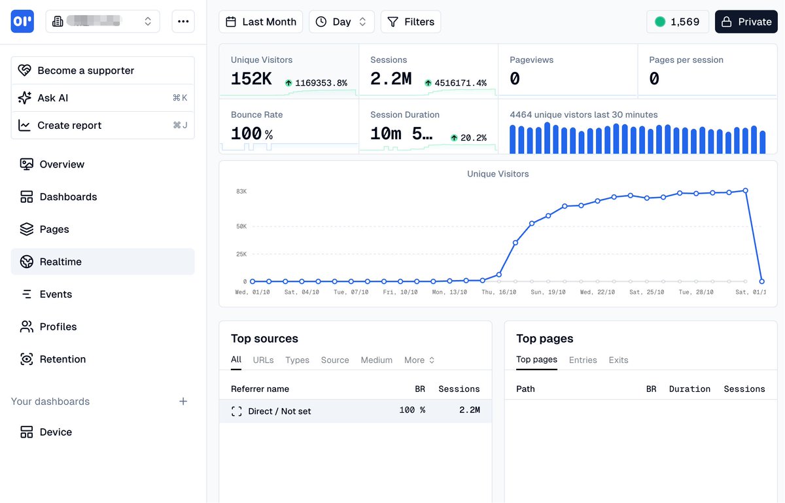Open the Day interval dropdown
Screen dimensions: 785x503
click(341, 22)
